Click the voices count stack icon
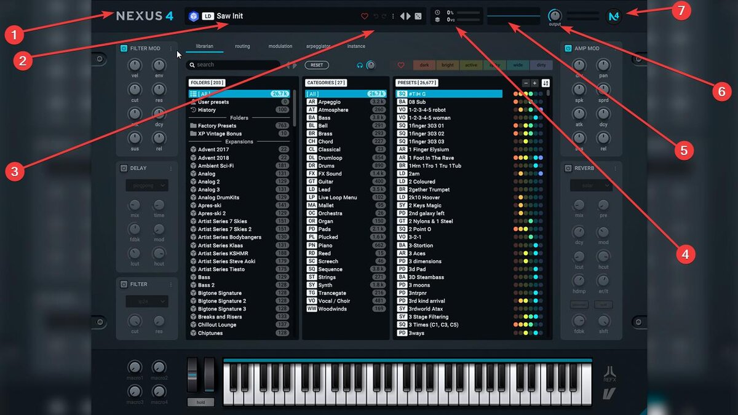 [x=437, y=20]
